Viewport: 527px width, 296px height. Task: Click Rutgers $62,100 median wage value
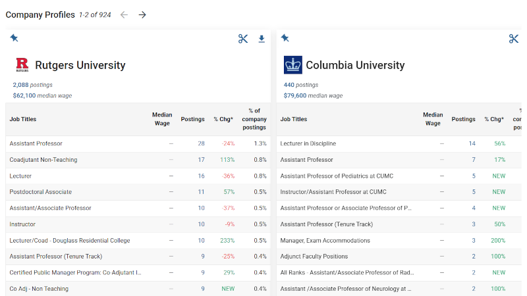click(24, 95)
